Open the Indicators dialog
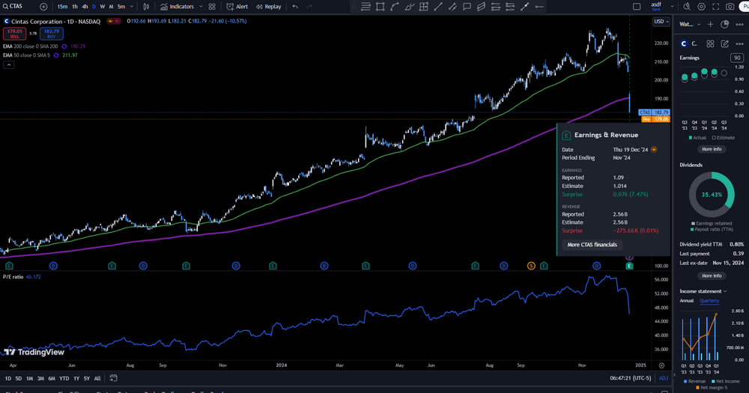 click(178, 7)
